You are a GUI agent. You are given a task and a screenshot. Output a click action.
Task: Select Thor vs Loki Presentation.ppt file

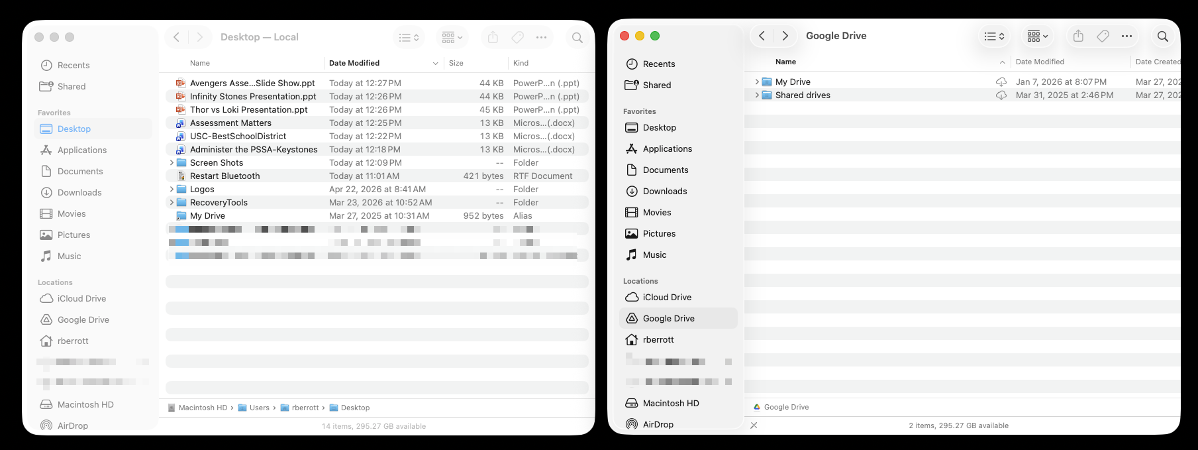tap(377, 109)
